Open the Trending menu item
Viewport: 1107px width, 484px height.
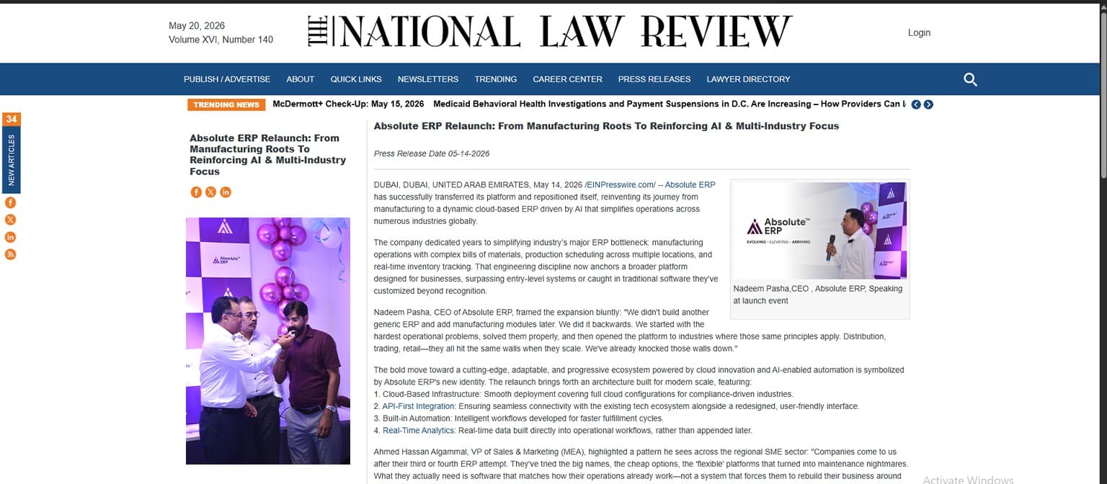point(496,79)
